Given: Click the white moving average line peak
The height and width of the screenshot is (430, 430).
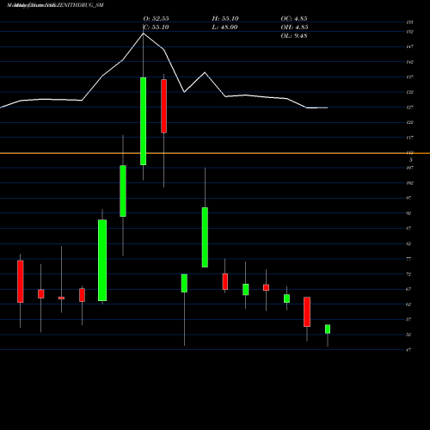Looking at the screenshot, I should click(144, 34).
